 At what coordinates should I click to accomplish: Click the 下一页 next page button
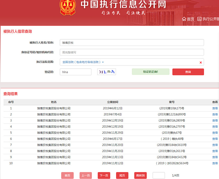point(104,175)
